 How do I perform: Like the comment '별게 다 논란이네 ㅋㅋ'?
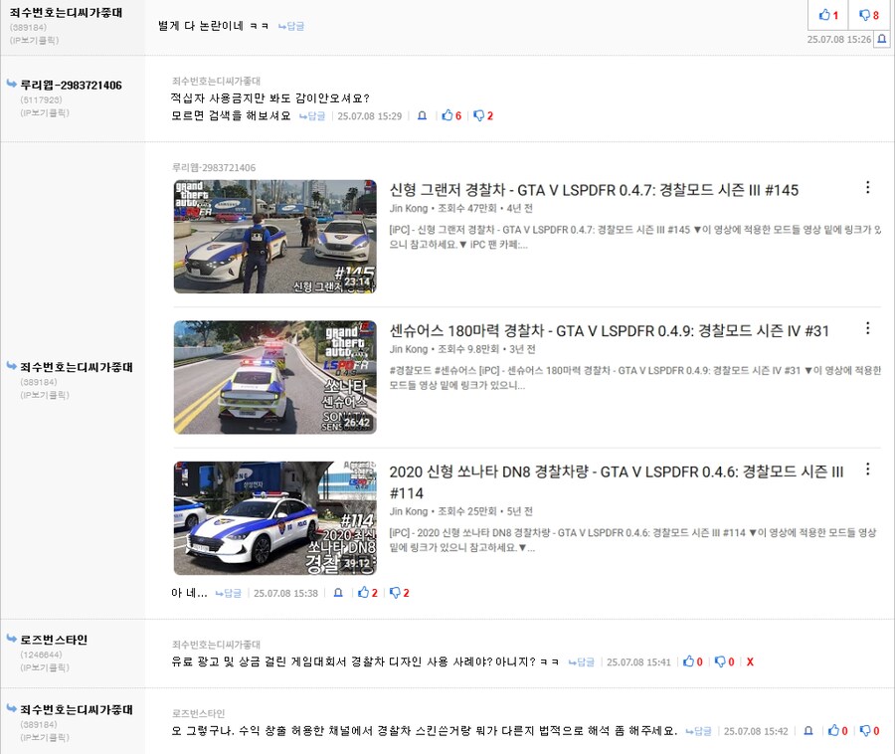(828, 15)
